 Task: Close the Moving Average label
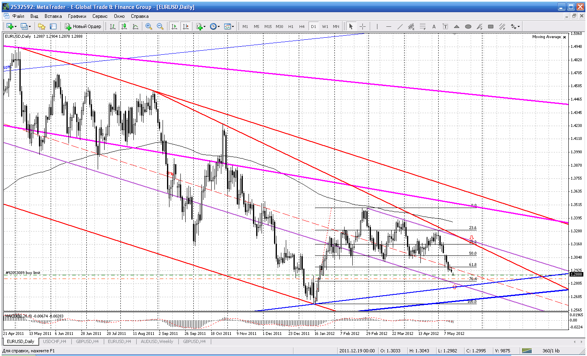pos(565,37)
